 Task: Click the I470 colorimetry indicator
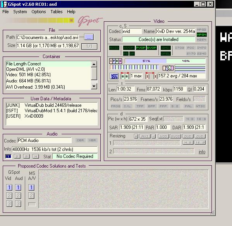coord(201,48)
